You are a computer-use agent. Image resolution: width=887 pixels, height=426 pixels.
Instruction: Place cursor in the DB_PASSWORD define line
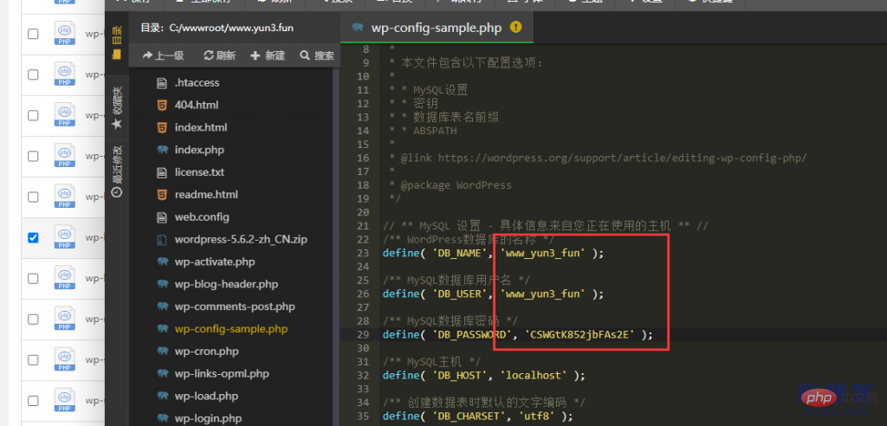click(x=518, y=334)
